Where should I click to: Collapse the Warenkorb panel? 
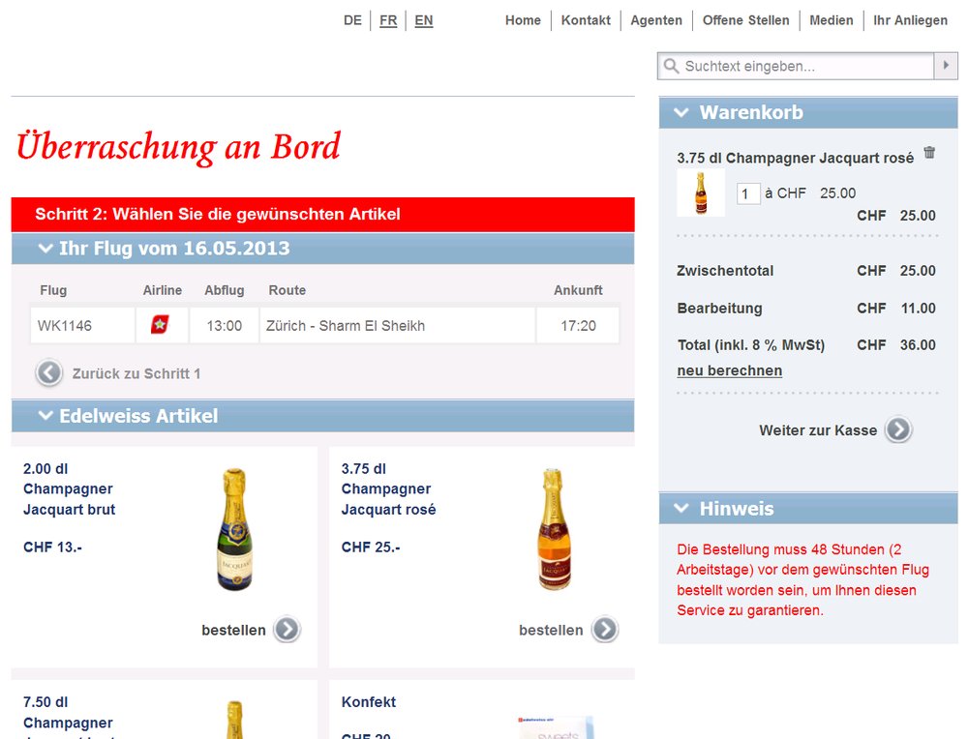coord(681,113)
